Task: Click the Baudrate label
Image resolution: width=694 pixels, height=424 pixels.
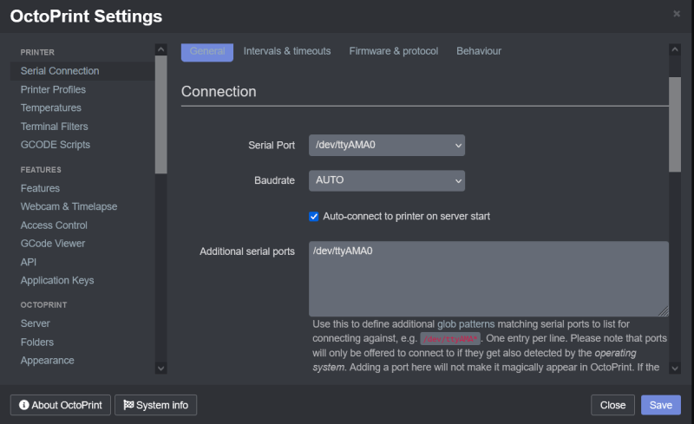Action: coord(274,180)
